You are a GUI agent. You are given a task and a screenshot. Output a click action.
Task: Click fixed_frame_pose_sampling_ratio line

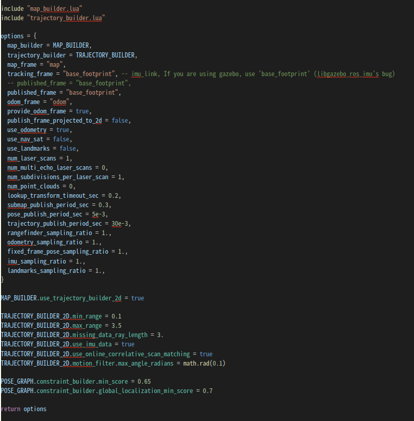pos(67,252)
